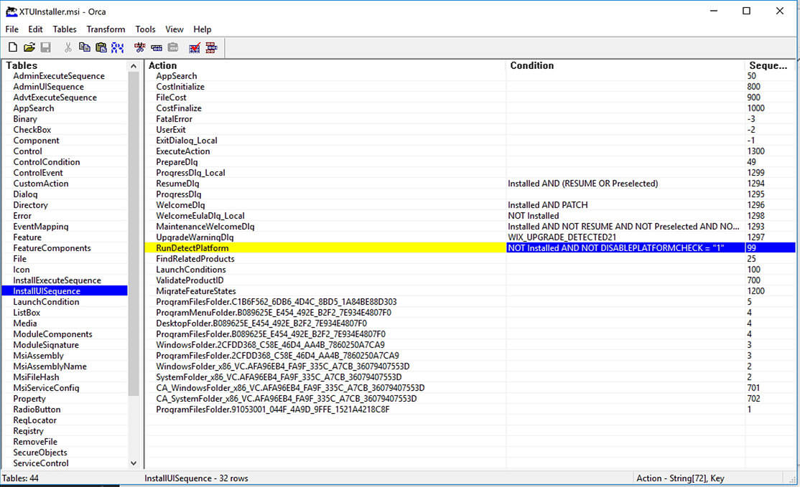
Task: Click the Cut scissors toolbar icon
Action: pos(68,47)
